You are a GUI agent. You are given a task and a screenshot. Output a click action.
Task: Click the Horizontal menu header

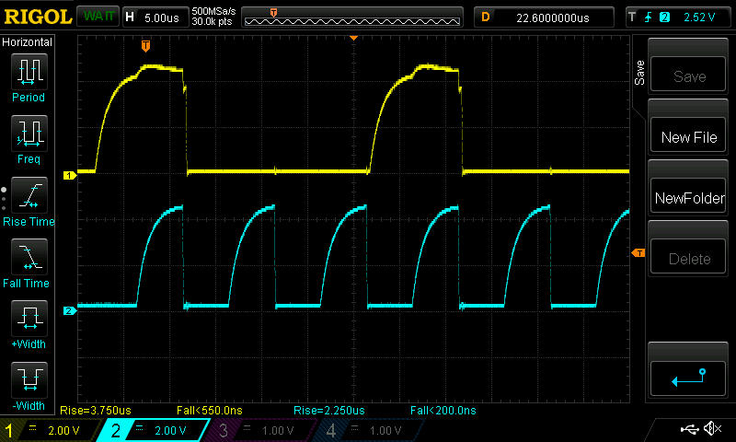tap(28, 42)
